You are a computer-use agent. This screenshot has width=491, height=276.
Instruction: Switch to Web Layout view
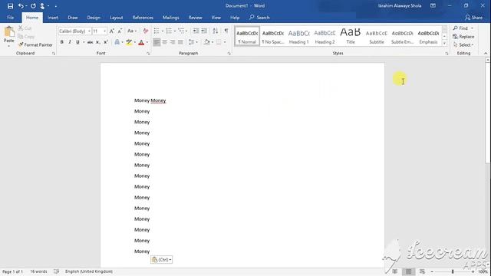tap(423, 271)
